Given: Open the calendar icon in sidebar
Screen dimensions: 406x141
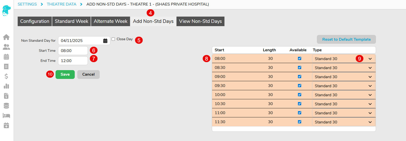Looking at the screenshot, I should (x=6, y=57).
